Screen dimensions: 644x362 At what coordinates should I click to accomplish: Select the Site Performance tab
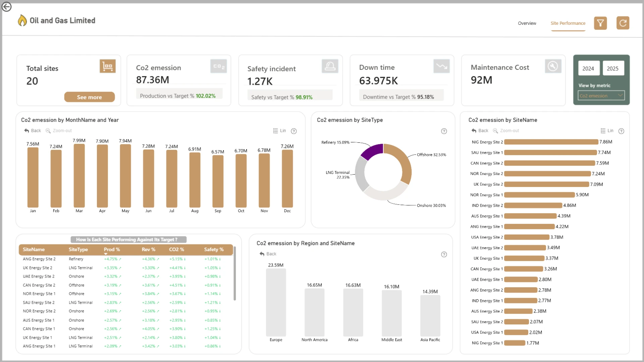[x=568, y=23]
